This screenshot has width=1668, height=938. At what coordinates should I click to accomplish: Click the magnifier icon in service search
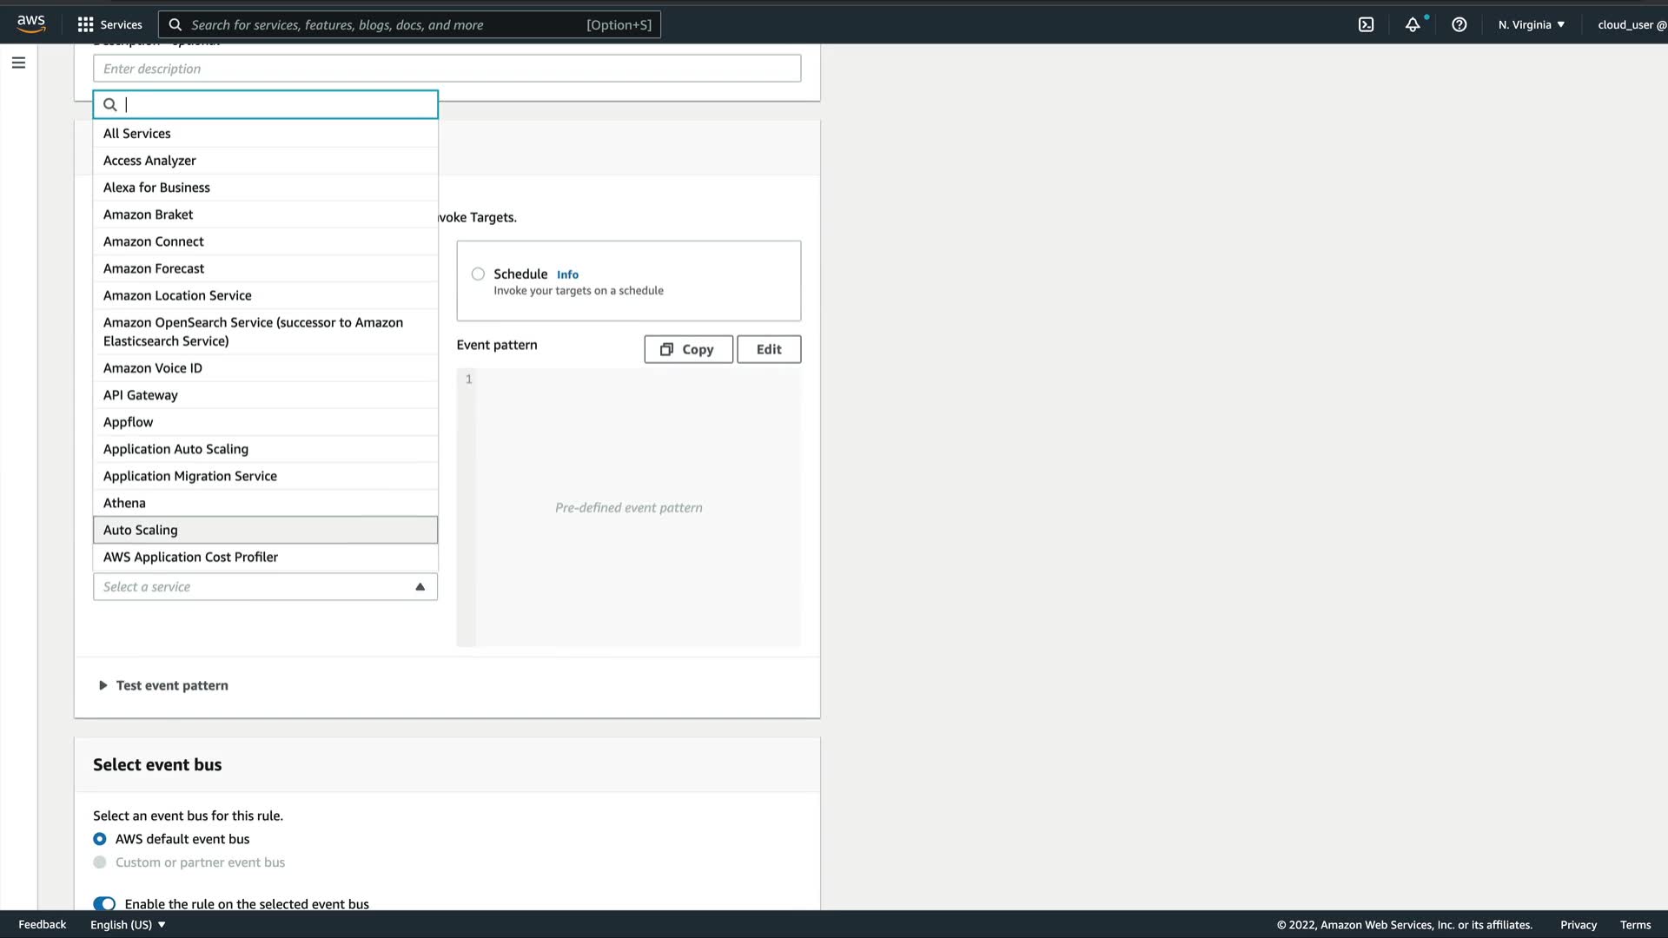110,105
